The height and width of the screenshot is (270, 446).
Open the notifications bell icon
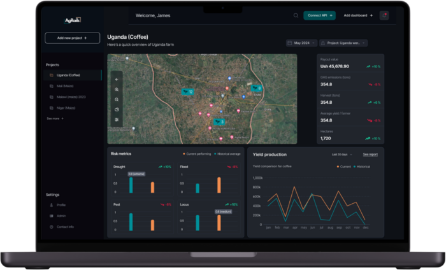(384, 15)
